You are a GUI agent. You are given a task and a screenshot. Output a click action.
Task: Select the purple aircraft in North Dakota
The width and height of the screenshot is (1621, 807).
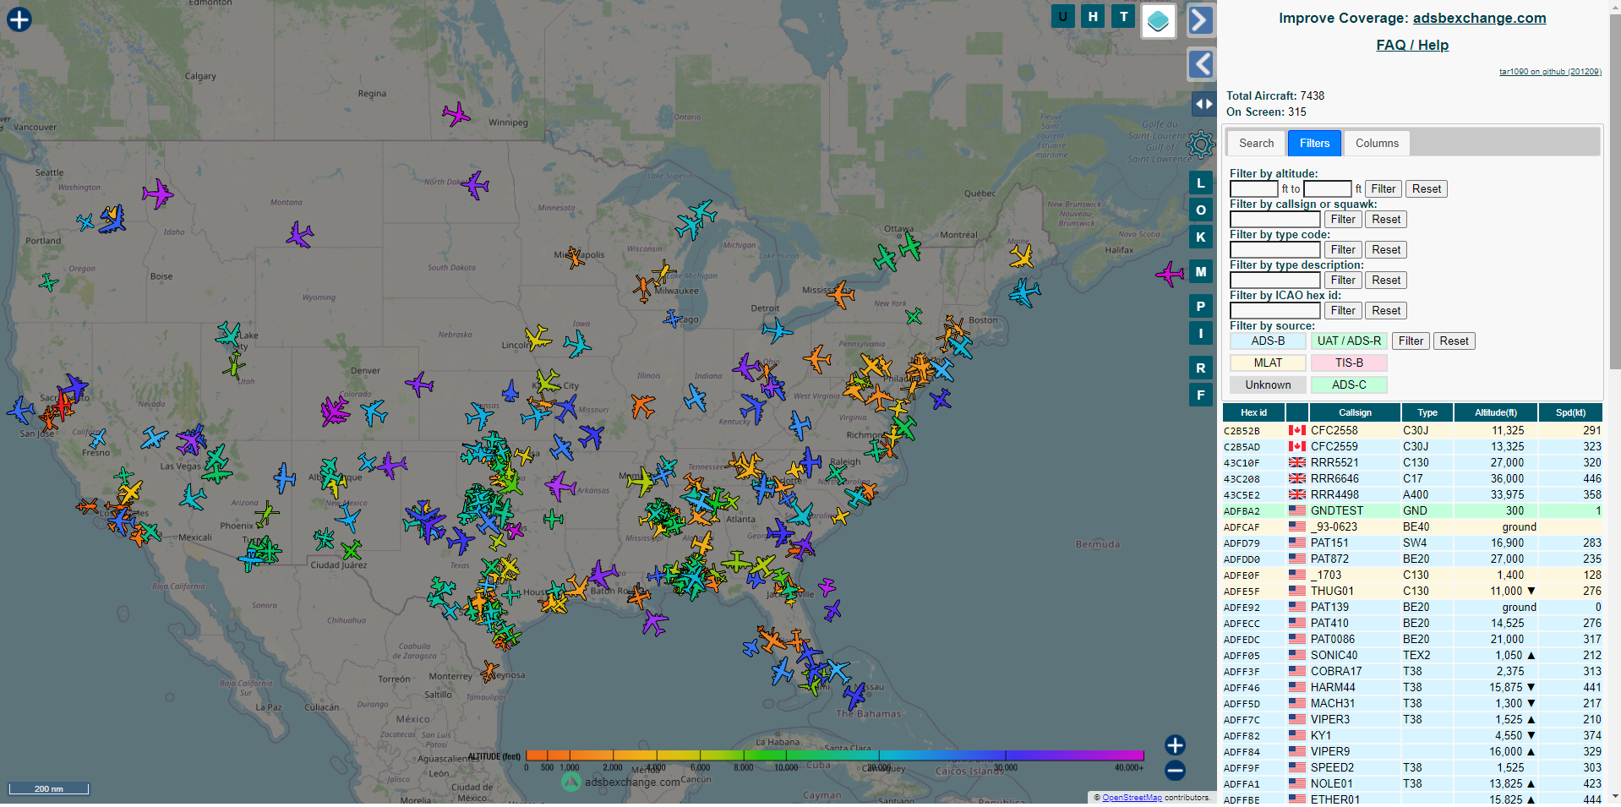pyautogui.click(x=475, y=184)
